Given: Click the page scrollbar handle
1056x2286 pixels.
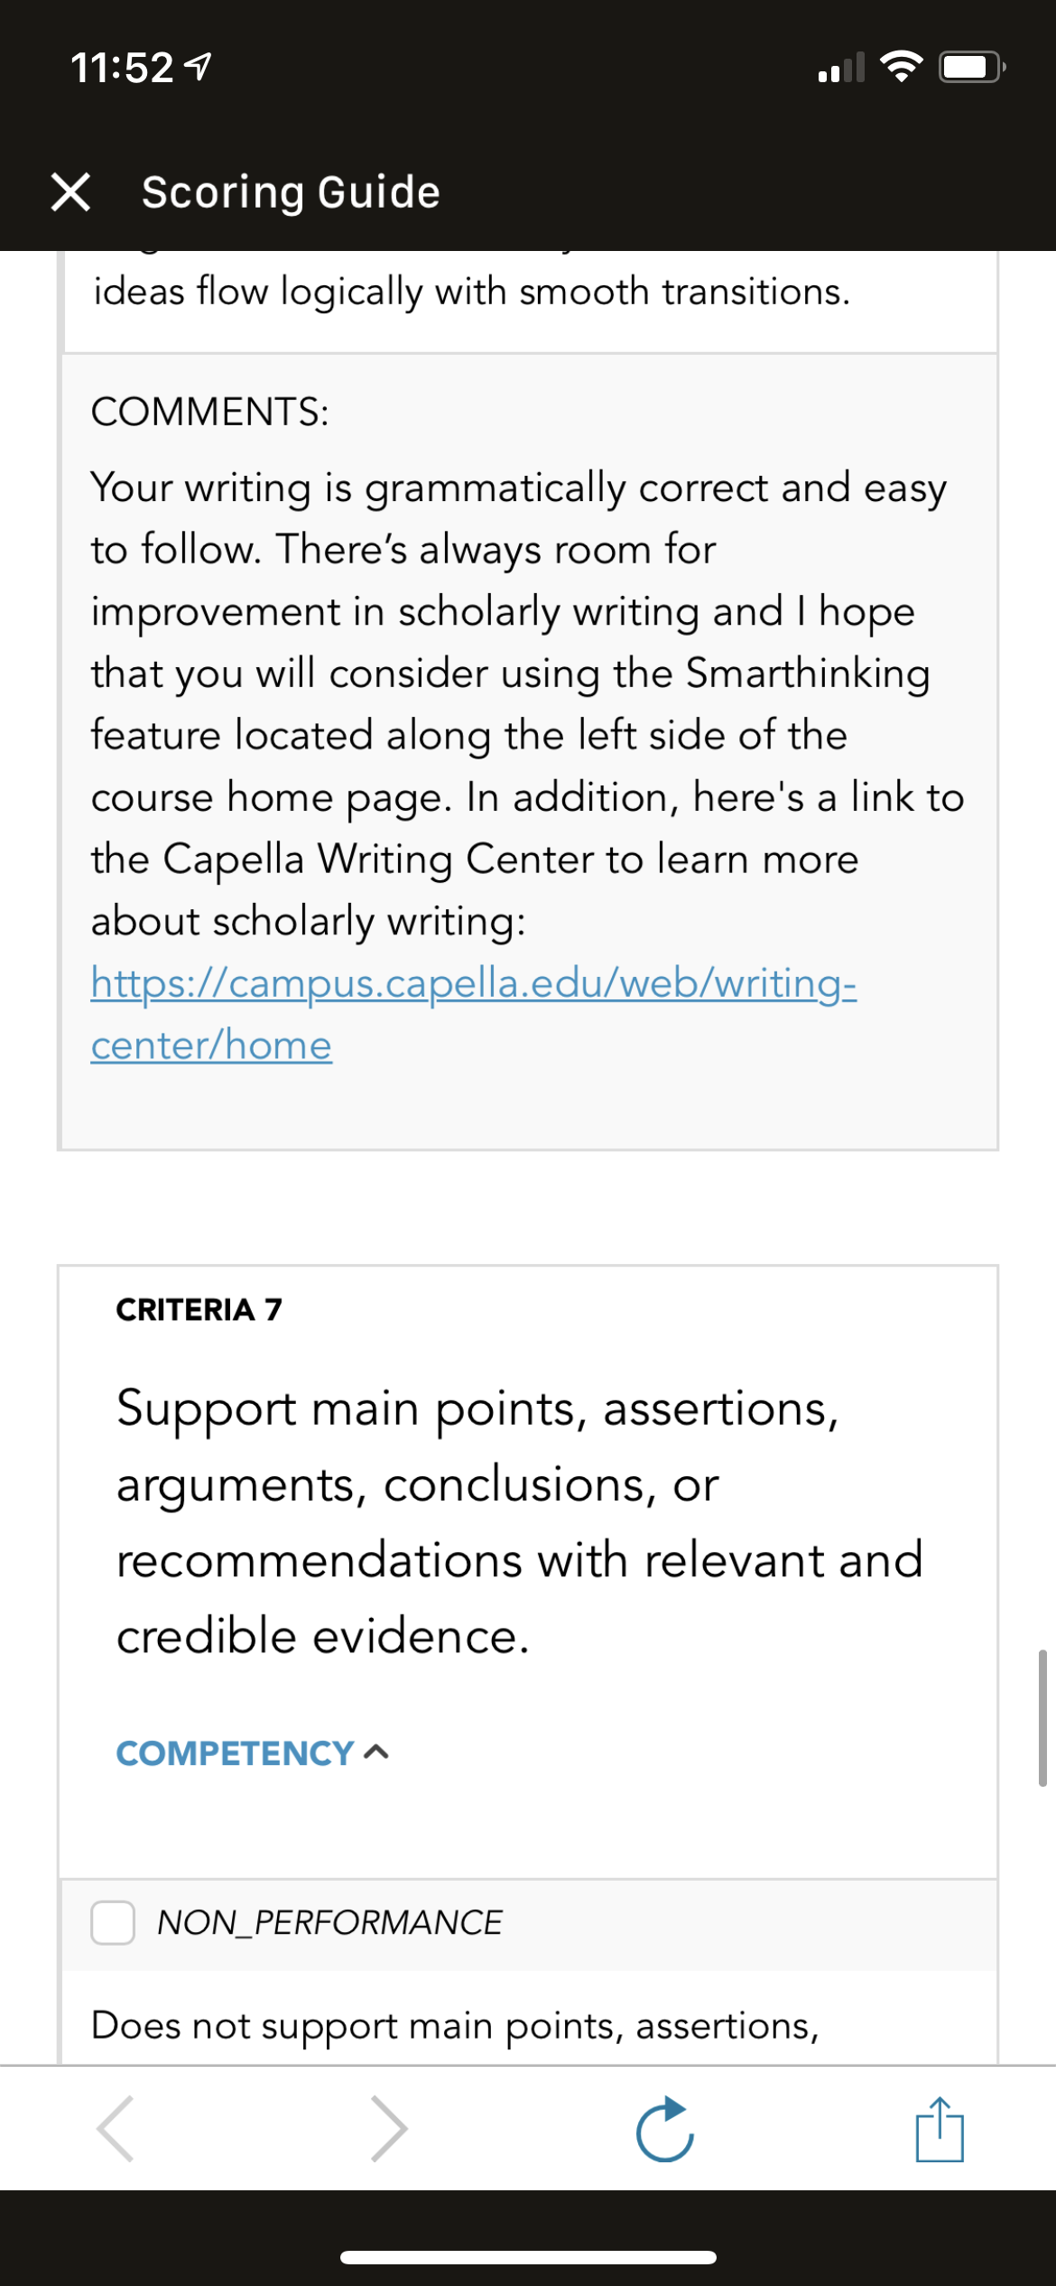Looking at the screenshot, I should [1042, 1718].
